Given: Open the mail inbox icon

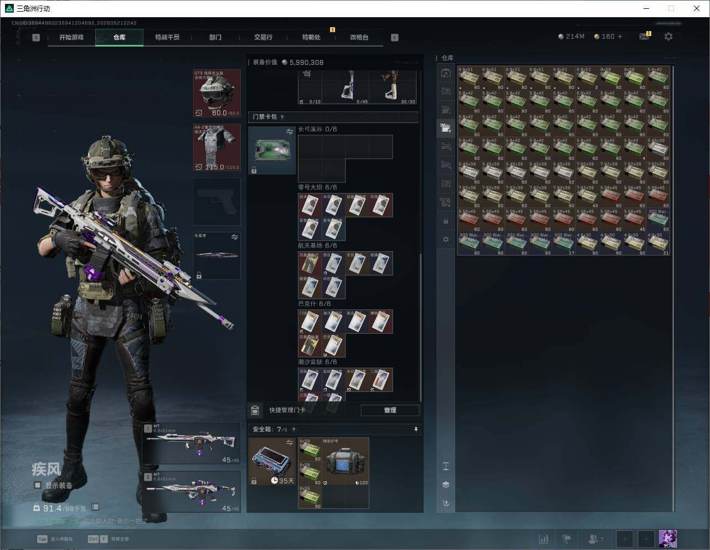Looking at the screenshot, I should 644,37.
